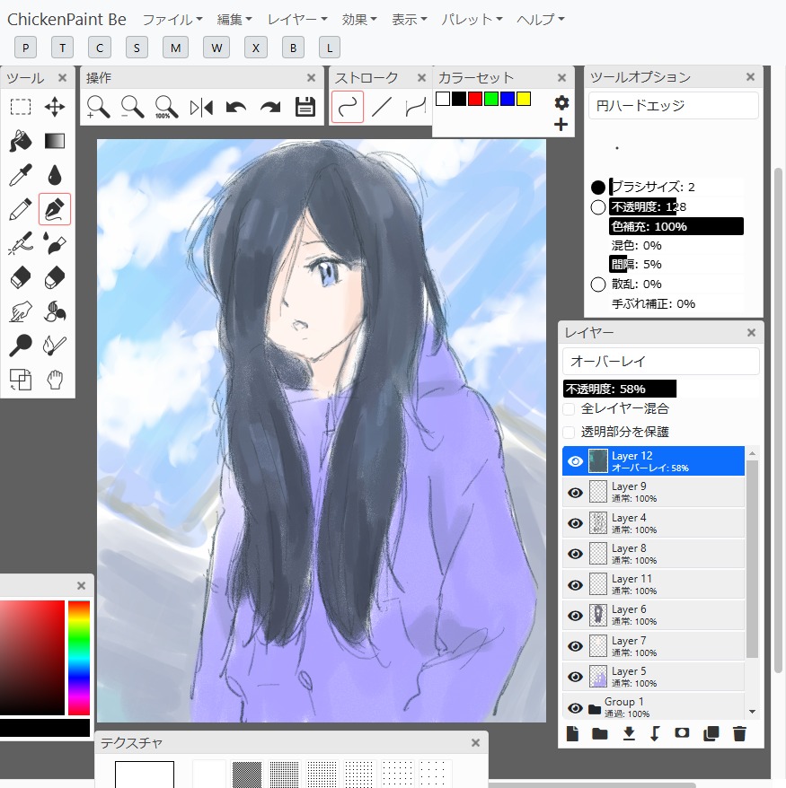The height and width of the screenshot is (788, 786).
Task: Open the 効果 menu
Action: click(359, 19)
